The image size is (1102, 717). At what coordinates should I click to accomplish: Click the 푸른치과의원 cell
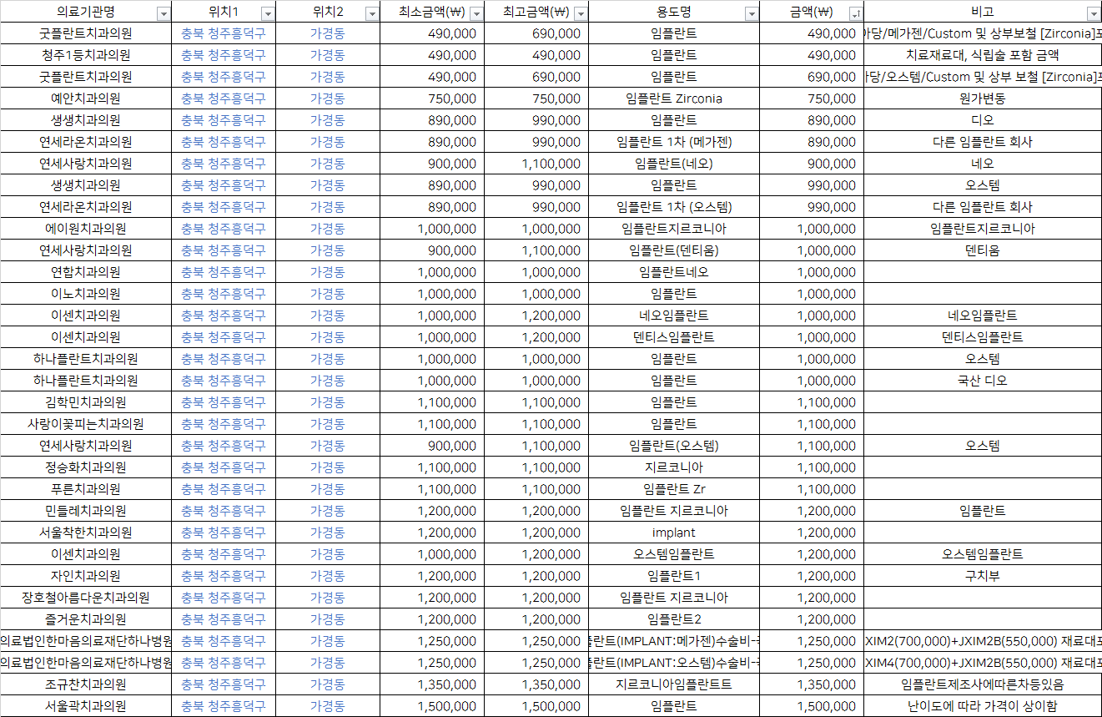(x=86, y=489)
